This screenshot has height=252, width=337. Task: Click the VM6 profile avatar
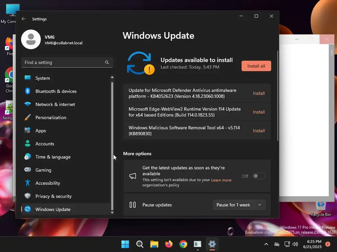pos(31,39)
